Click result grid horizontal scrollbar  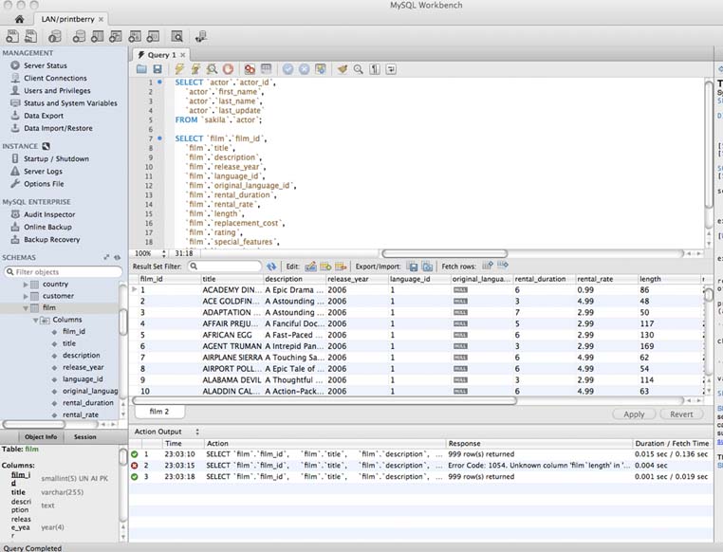coord(324,400)
